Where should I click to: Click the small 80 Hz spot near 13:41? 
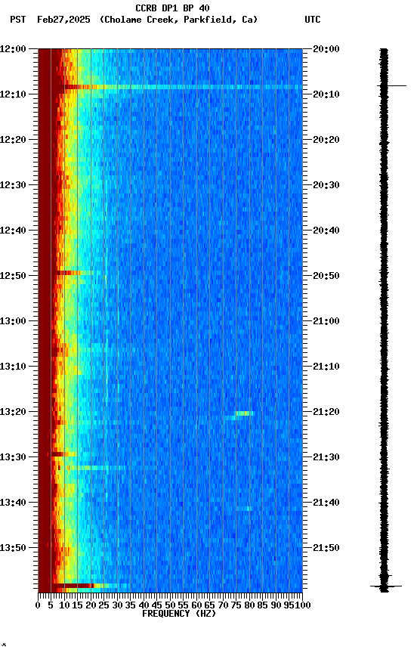(249, 509)
